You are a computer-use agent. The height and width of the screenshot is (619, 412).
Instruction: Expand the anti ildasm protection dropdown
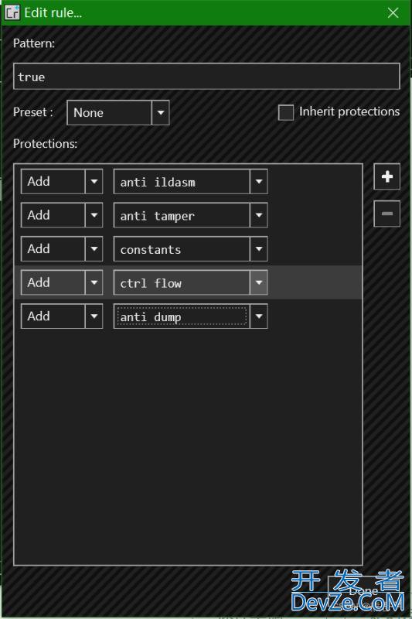pos(259,182)
